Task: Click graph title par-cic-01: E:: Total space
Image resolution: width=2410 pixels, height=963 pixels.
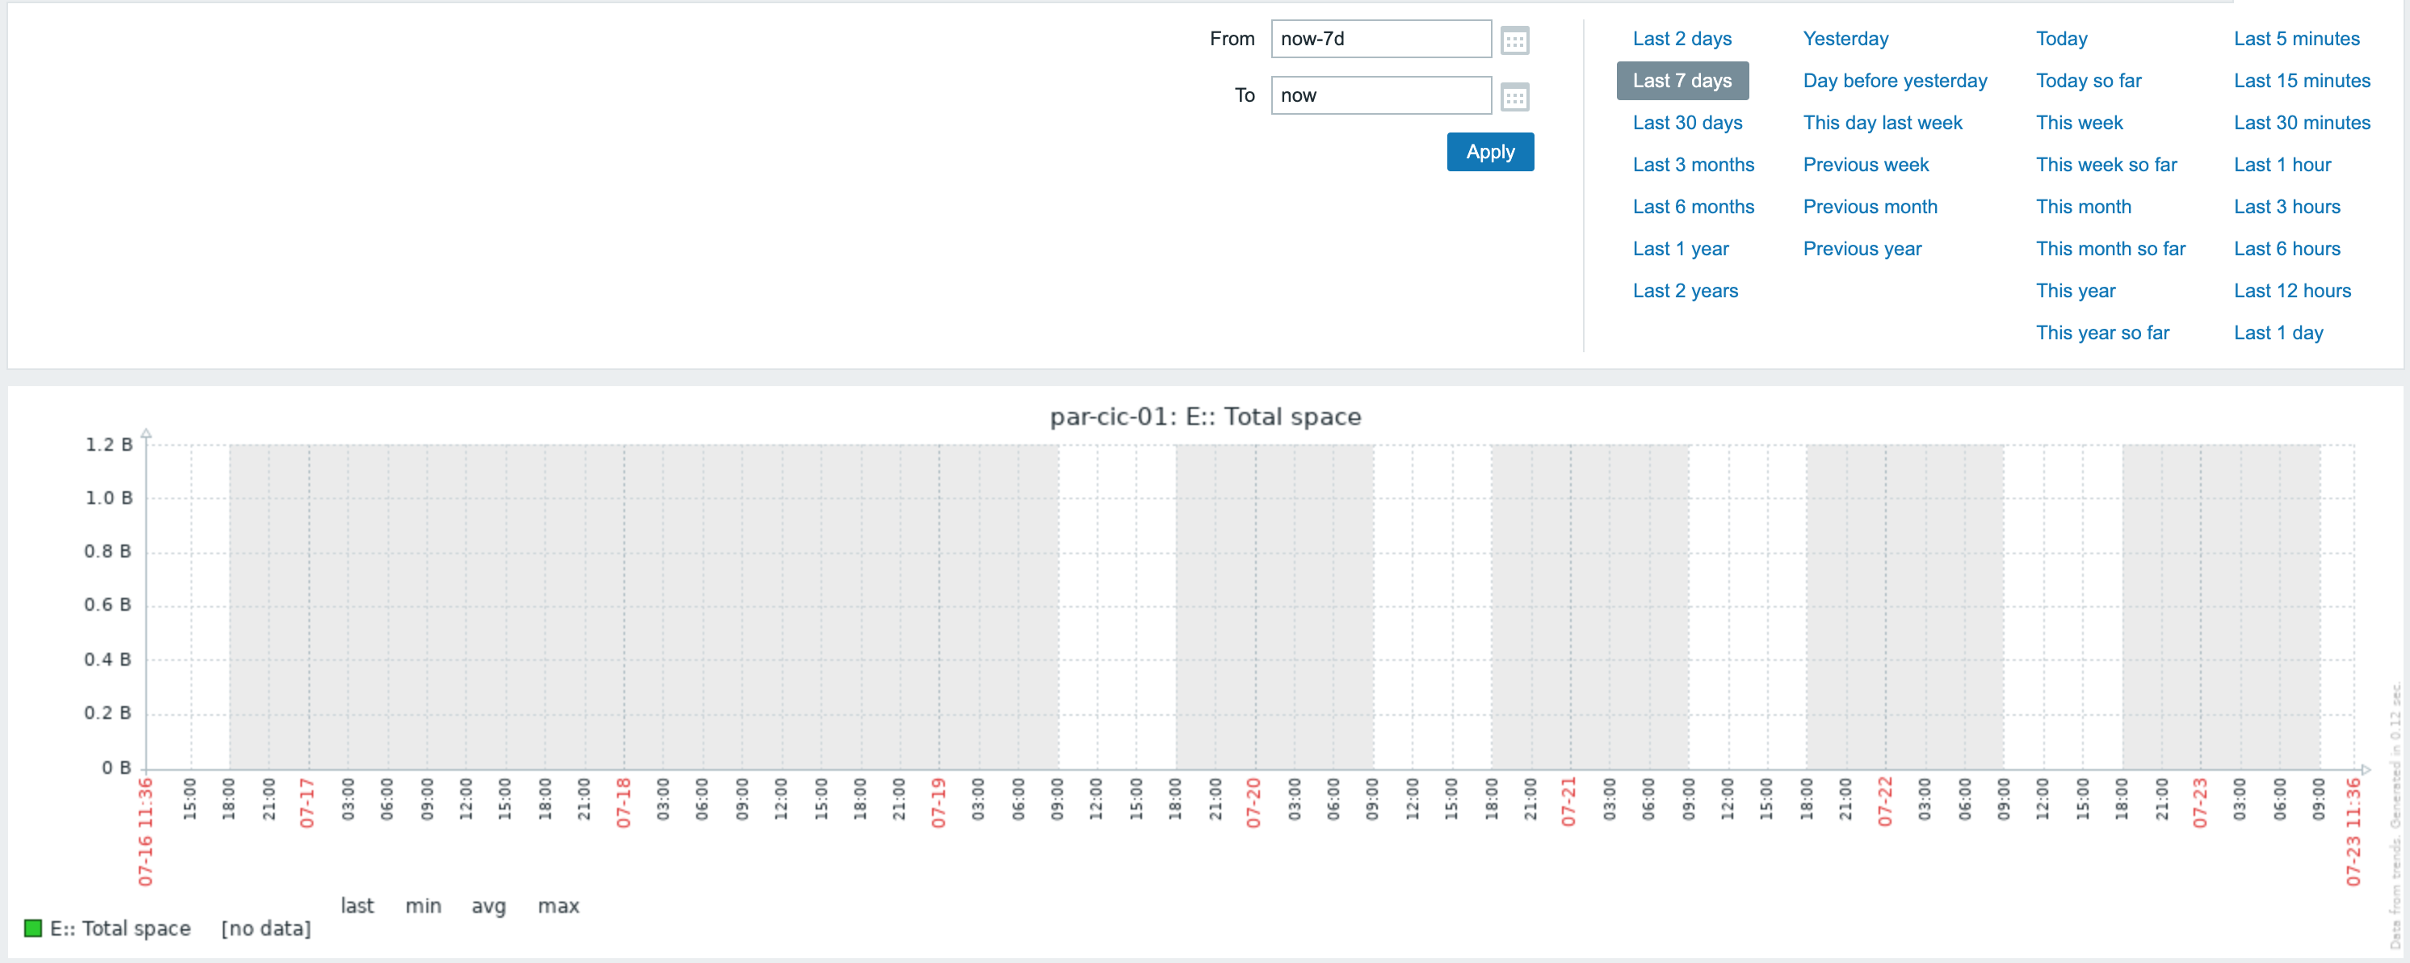Action: point(1205,416)
